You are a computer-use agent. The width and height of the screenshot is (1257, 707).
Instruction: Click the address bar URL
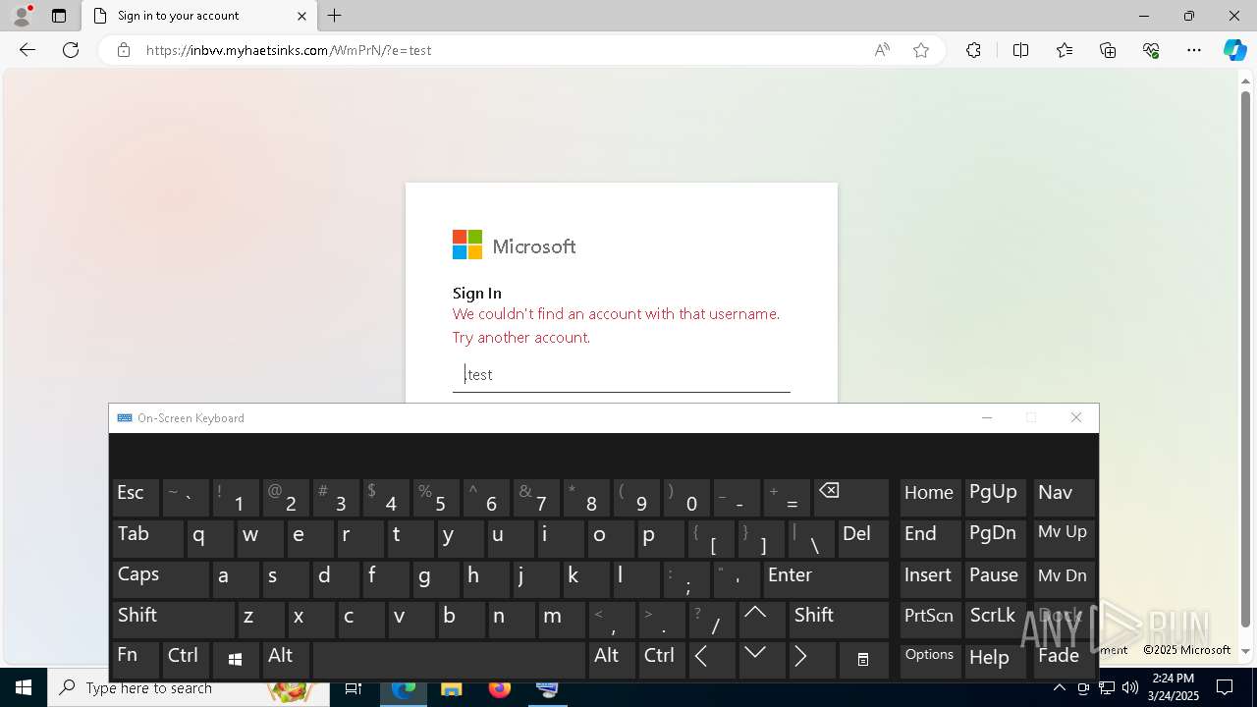[x=289, y=50]
